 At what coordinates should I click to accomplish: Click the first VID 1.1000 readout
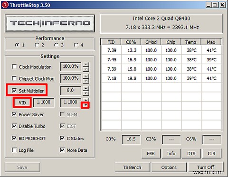pos(44,102)
